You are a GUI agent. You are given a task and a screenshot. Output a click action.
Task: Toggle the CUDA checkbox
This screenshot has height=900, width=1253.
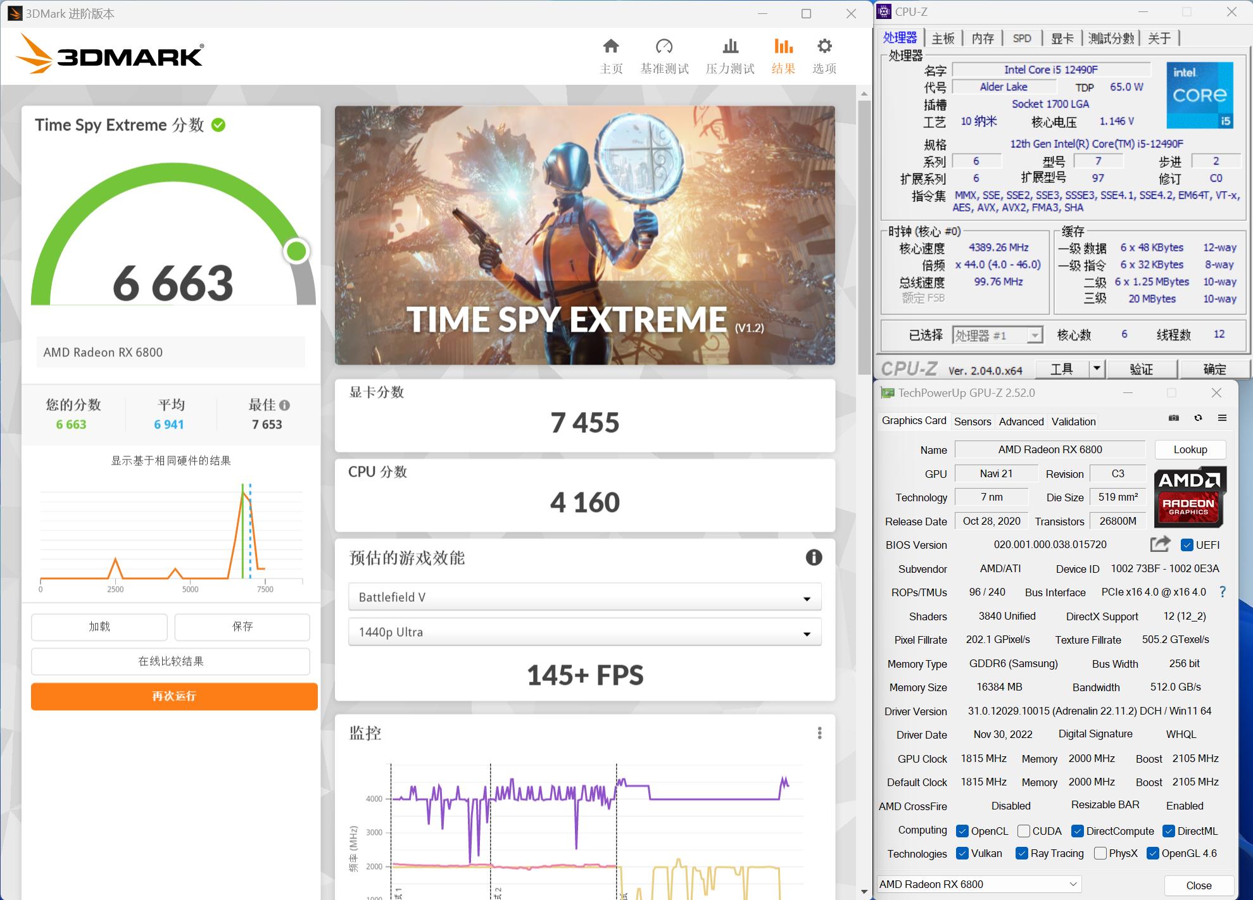pos(1023,831)
